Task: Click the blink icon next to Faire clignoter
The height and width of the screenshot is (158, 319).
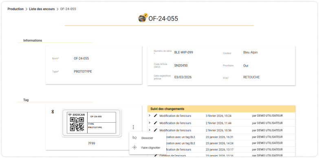Action: coord(134,147)
